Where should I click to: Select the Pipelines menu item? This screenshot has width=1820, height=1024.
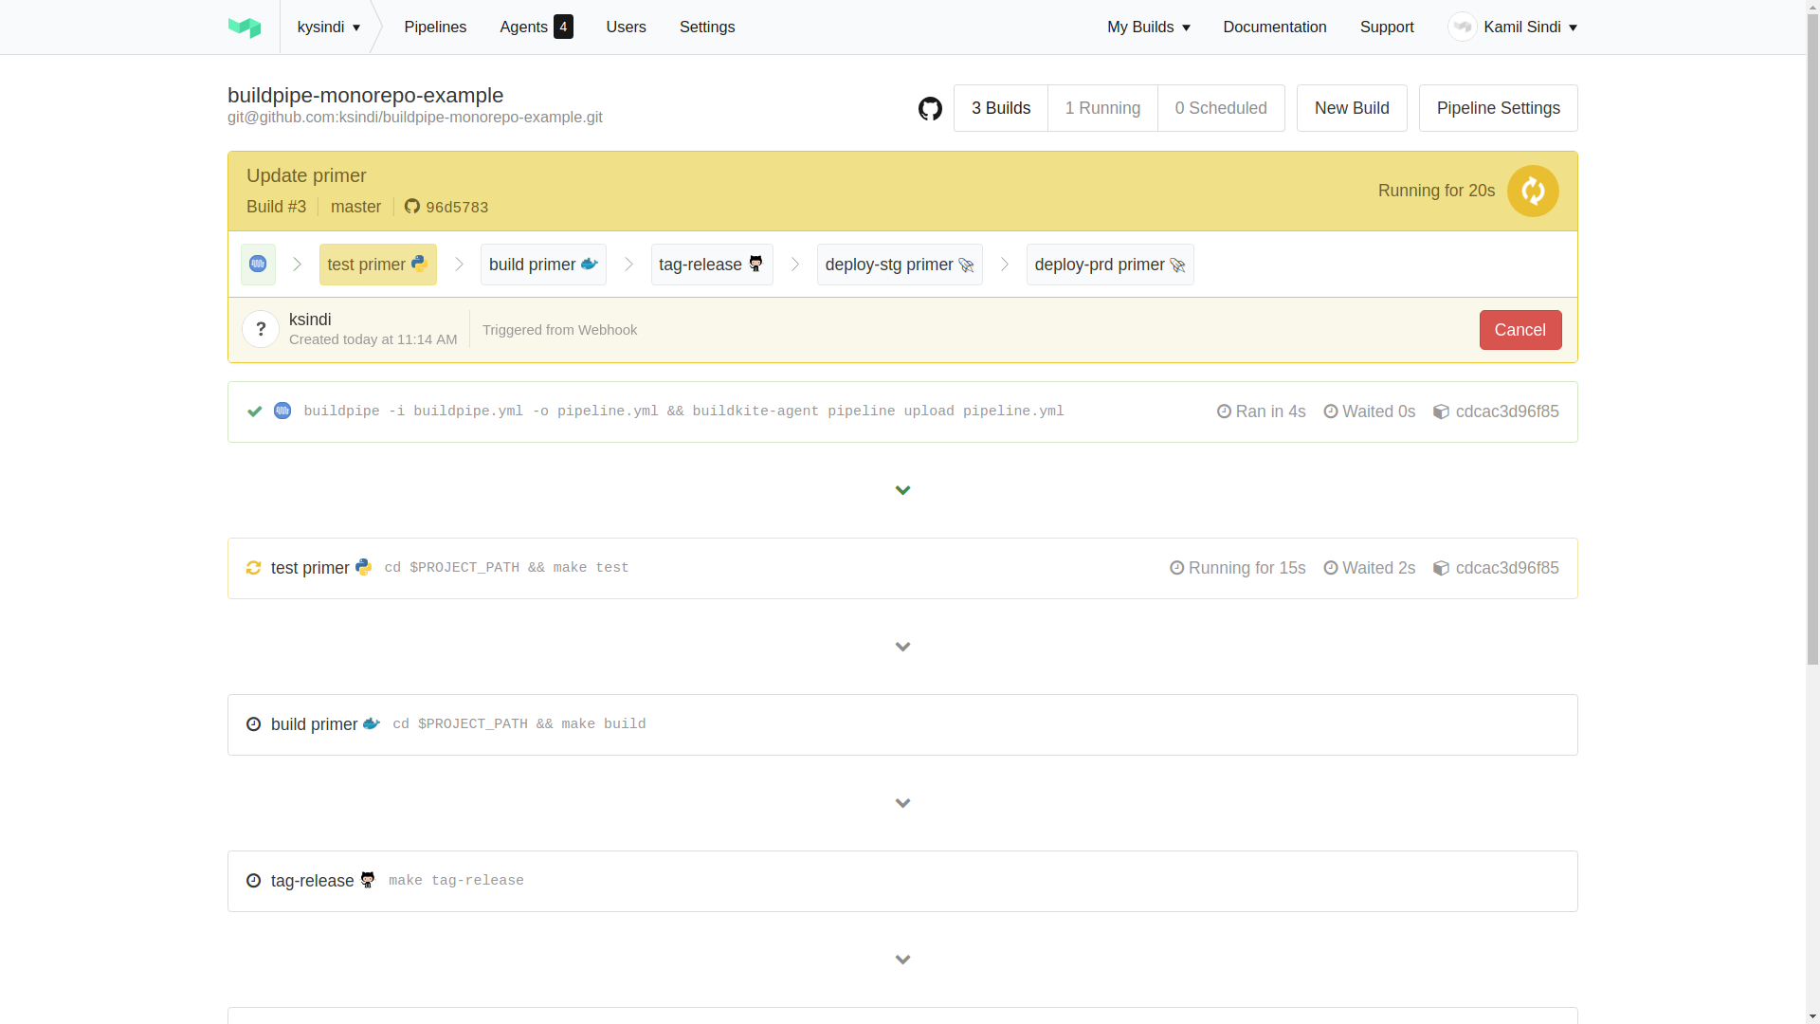click(436, 27)
